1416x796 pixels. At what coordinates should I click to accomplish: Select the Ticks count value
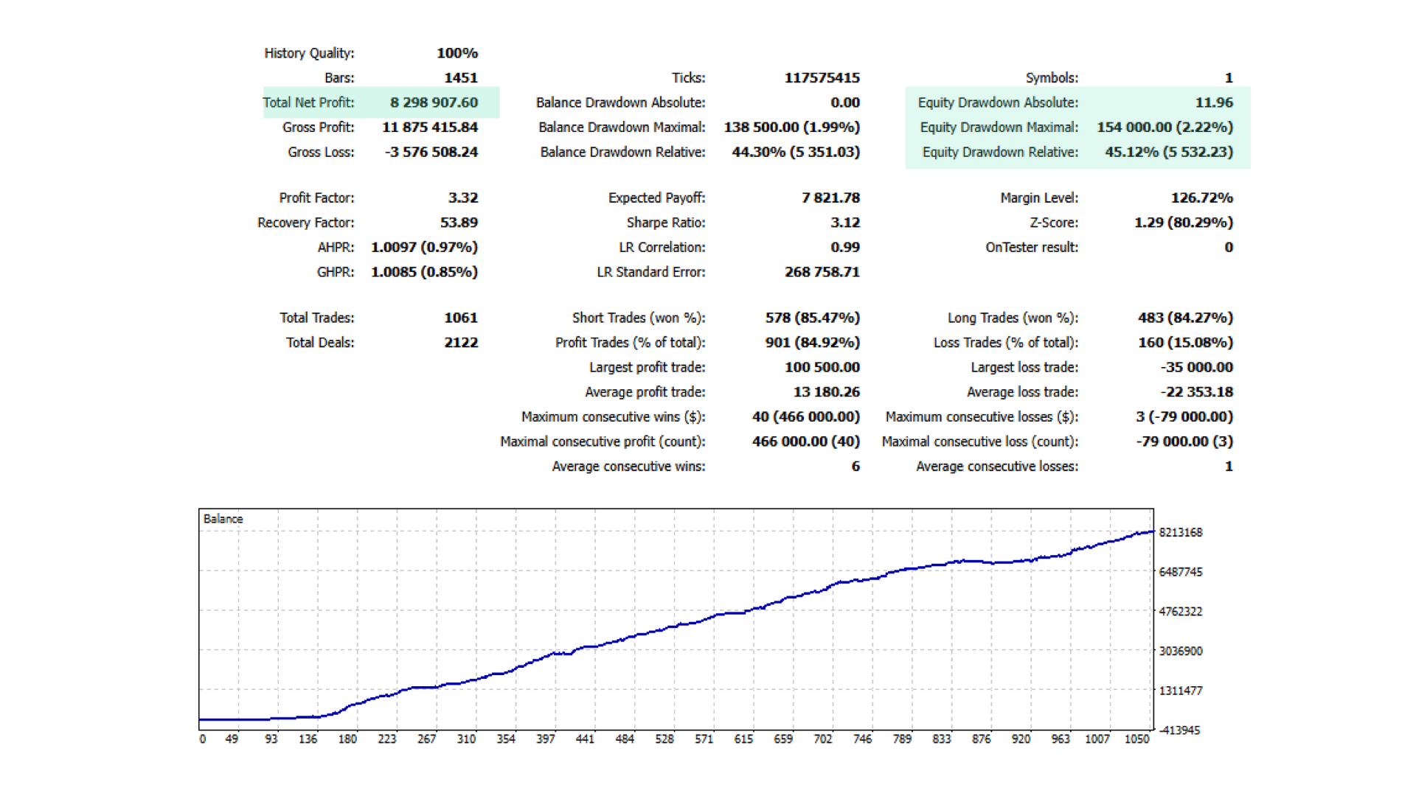point(822,77)
